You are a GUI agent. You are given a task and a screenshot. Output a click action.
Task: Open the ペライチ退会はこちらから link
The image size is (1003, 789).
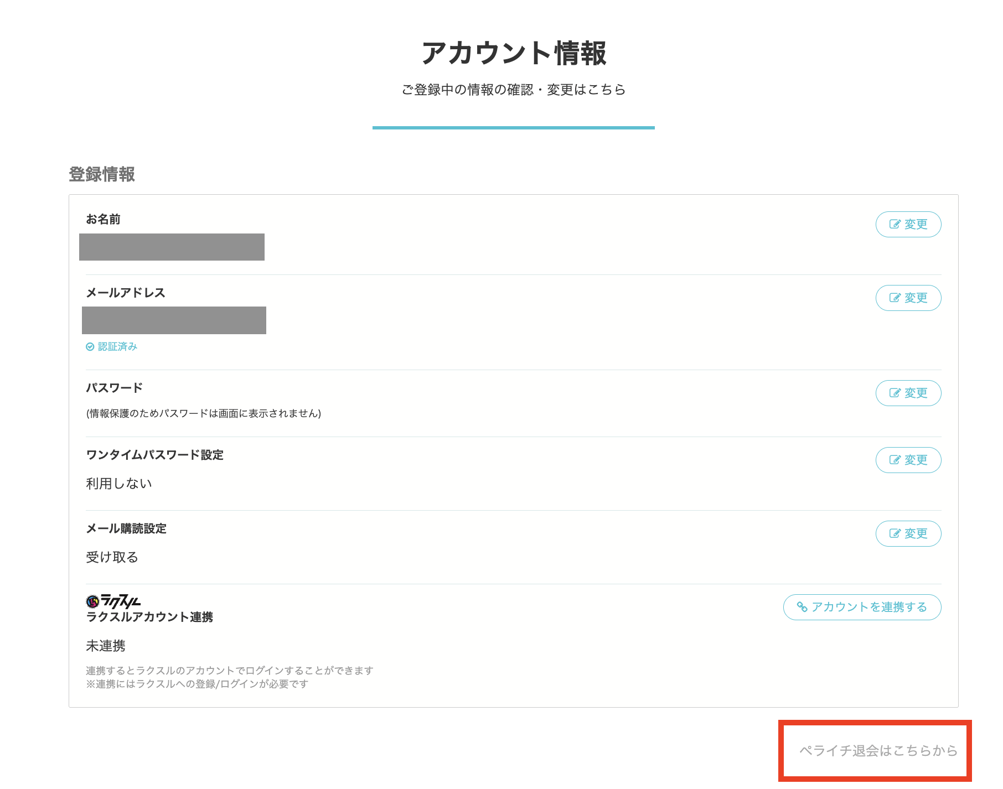(x=878, y=750)
